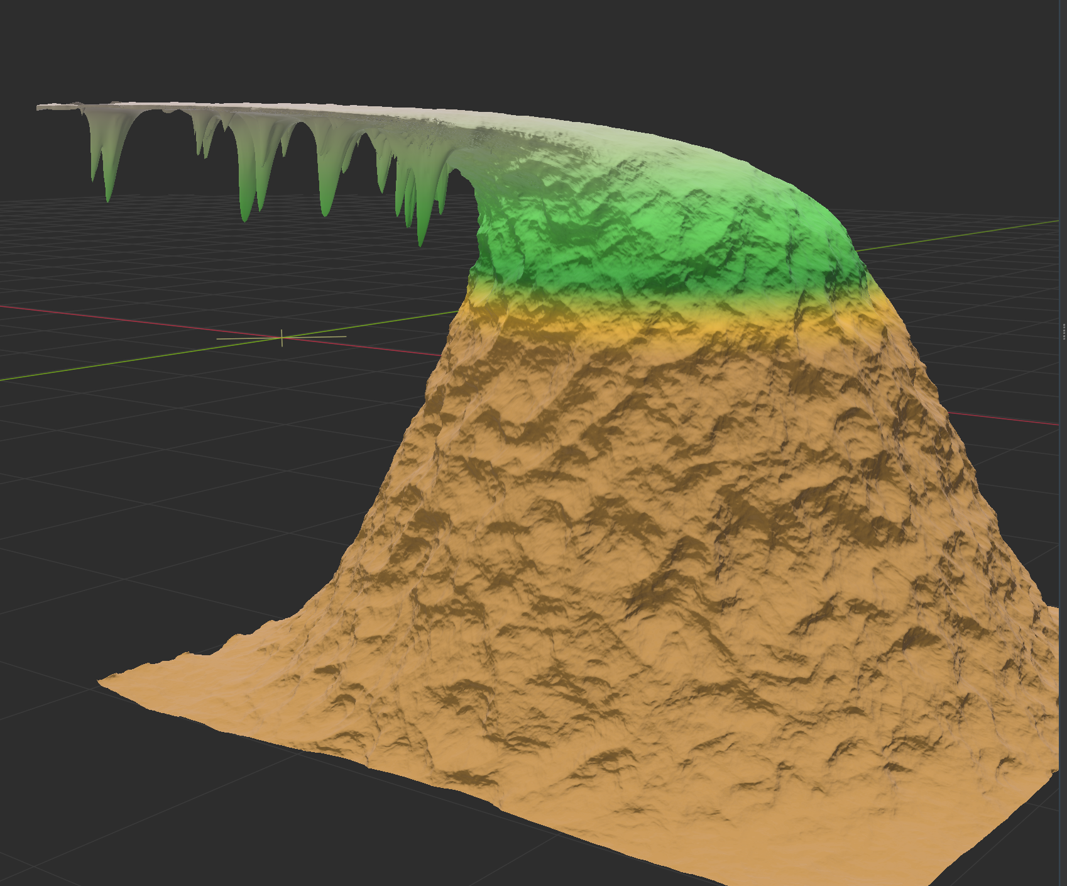Click the far-left tip of the white shelf
The width and height of the screenshot is (1067, 886).
point(40,108)
